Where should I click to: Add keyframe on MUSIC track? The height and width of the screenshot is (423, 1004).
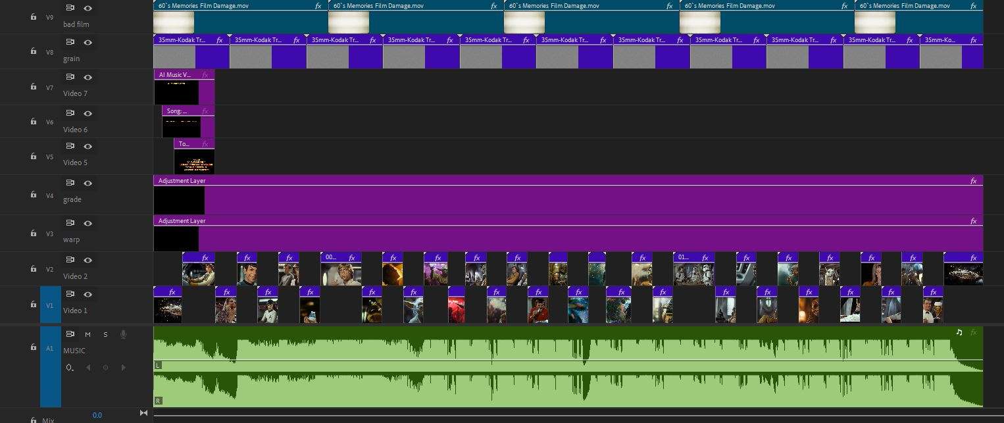click(105, 368)
